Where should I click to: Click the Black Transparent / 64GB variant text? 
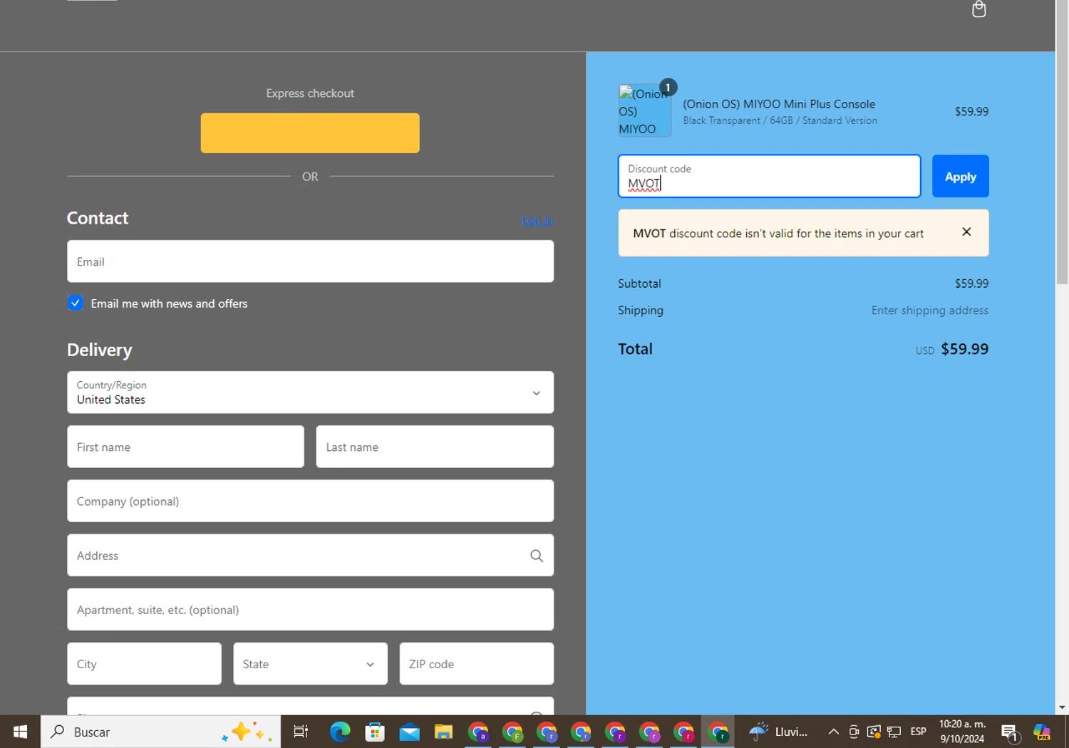click(780, 120)
